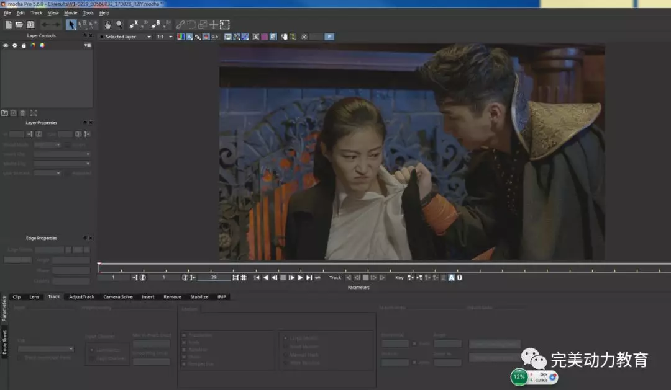This screenshot has width=671, height=390.
Task: Open the Tools menu
Action: click(x=88, y=13)
